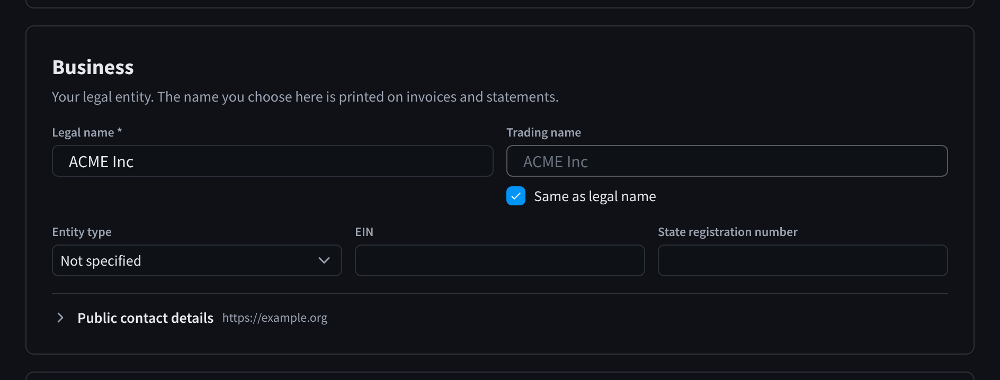Click the State registration number label
The height and width of the screenshot is (380, 1000).
727,232
